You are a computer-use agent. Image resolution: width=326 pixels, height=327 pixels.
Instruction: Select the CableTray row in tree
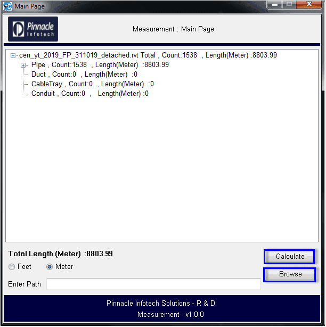click(92, 84)
